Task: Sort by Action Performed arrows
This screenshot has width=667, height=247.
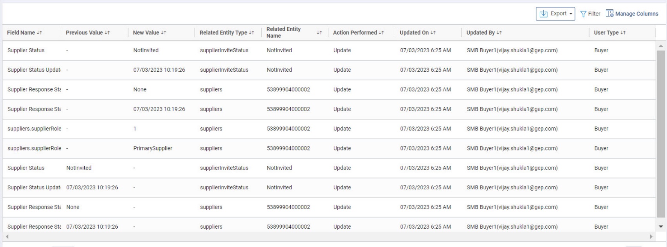Action: (x=381, y=33)
